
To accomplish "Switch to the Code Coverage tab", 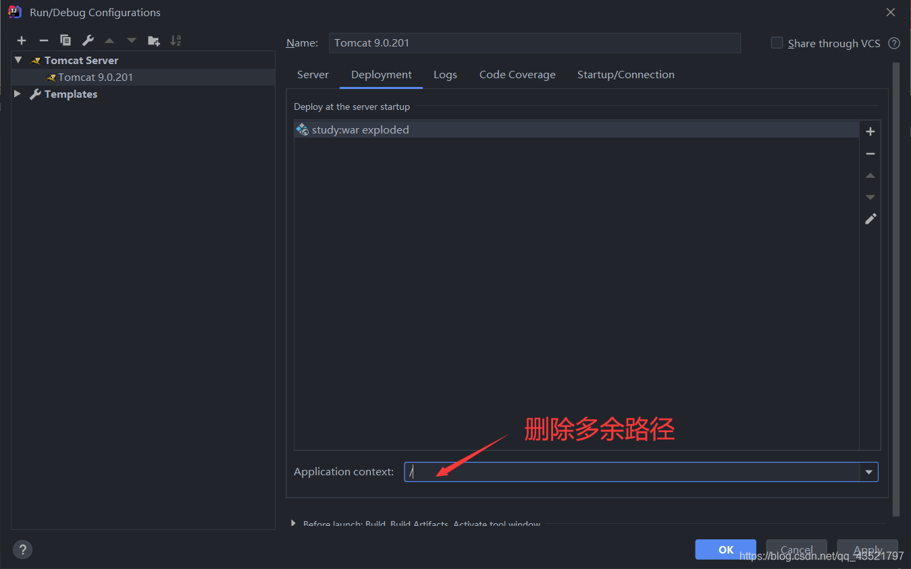I will point(517,75).
